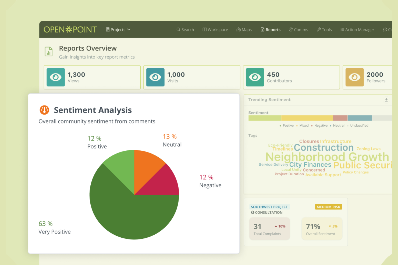Image resolution: width=398 pixels, height=265 pixels.
Task: Click the OpenPoint logo
Action: pos(70,30)
